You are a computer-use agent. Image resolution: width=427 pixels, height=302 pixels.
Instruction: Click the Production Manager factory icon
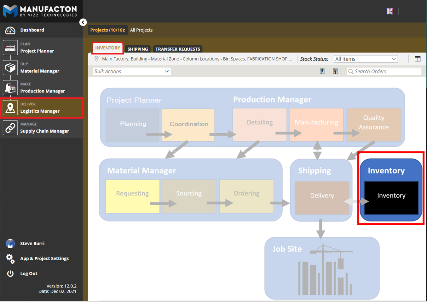[10, 88]
